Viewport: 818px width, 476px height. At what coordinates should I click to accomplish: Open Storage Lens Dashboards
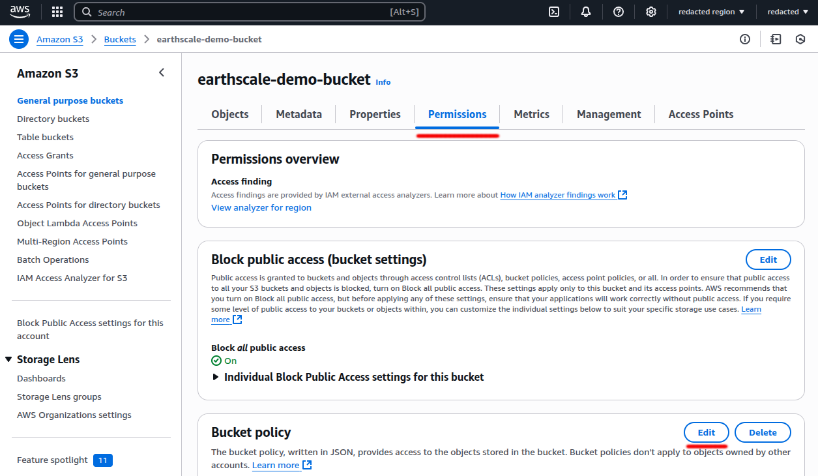pos(42,378)
